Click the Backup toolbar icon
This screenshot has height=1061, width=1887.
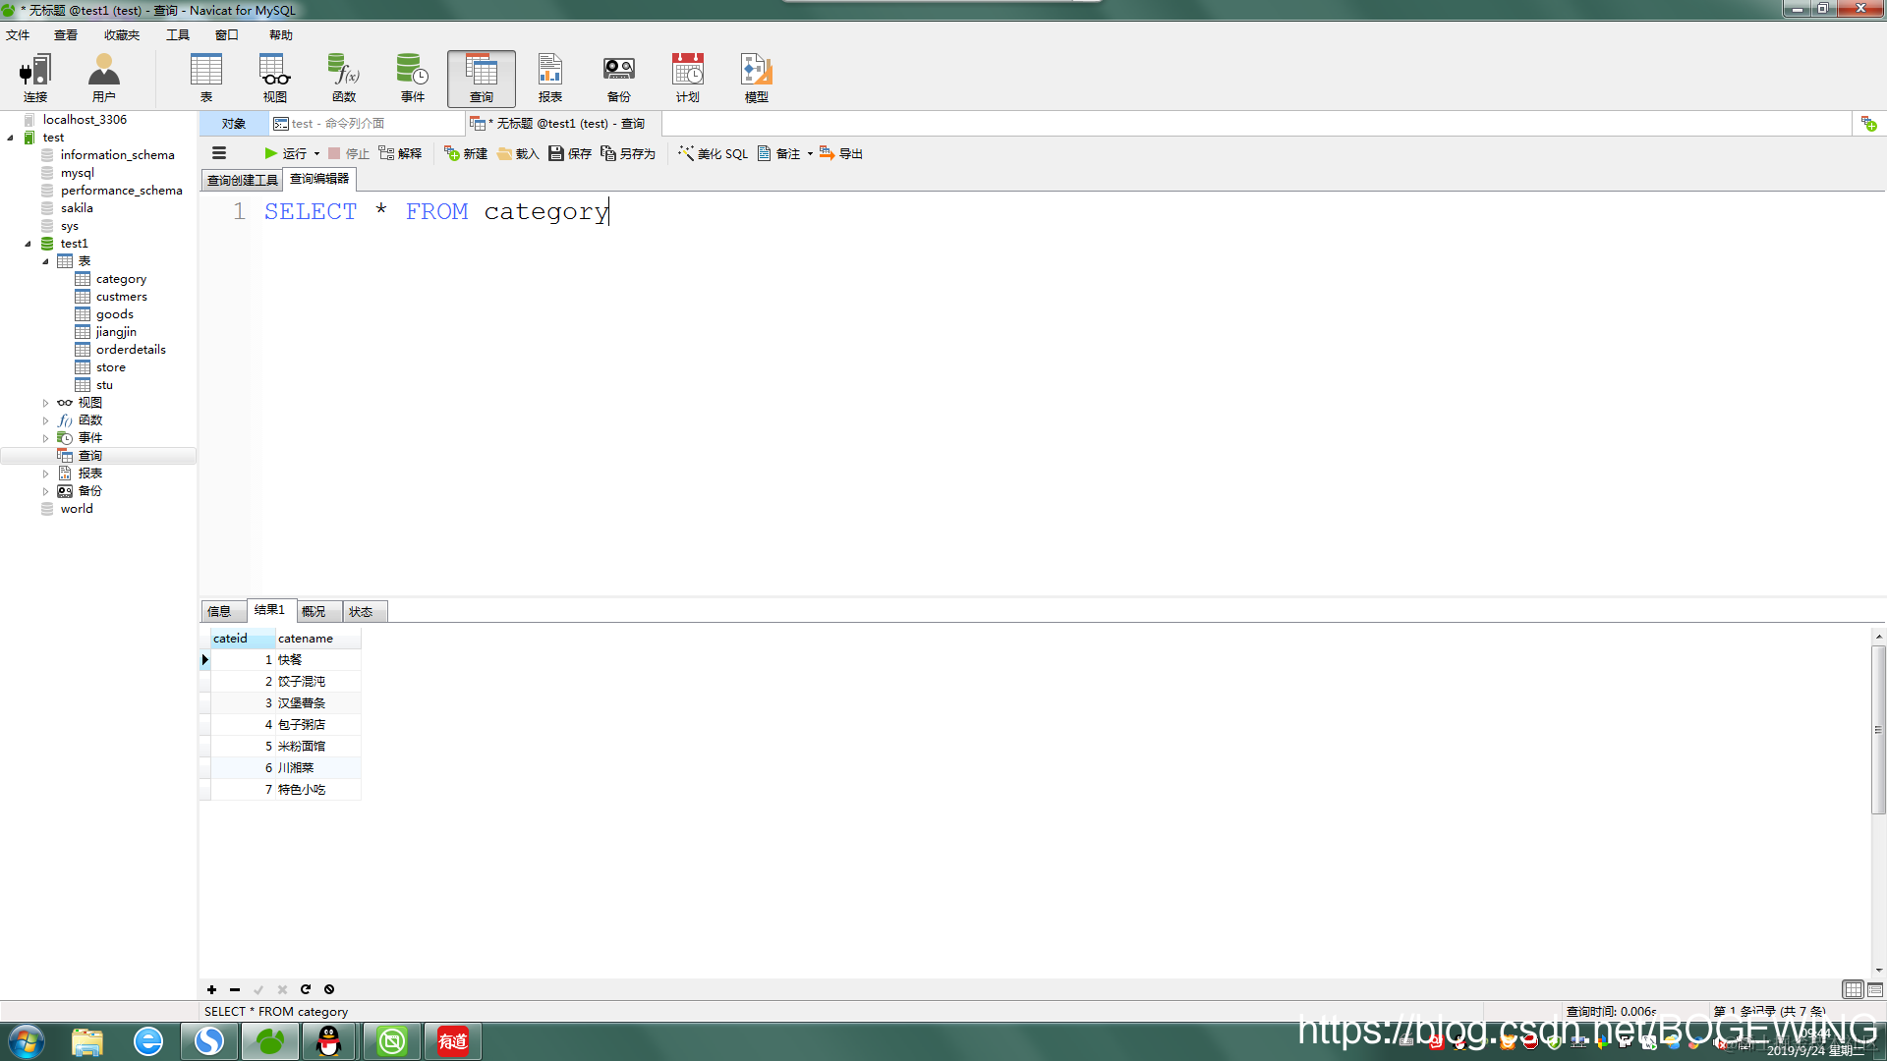click(x=618, y=79)
